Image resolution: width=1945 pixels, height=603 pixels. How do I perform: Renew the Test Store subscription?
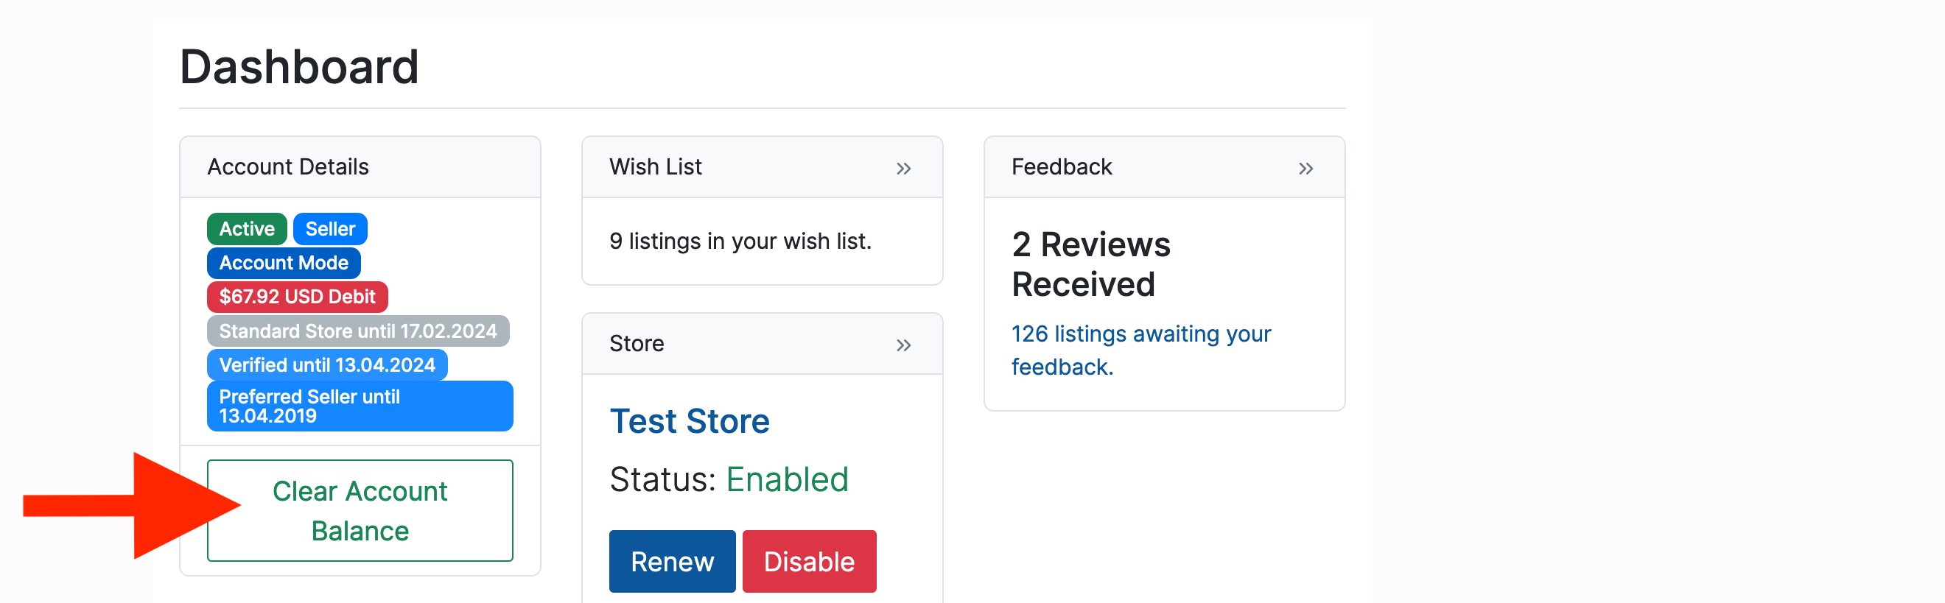(x=671, y=561)
